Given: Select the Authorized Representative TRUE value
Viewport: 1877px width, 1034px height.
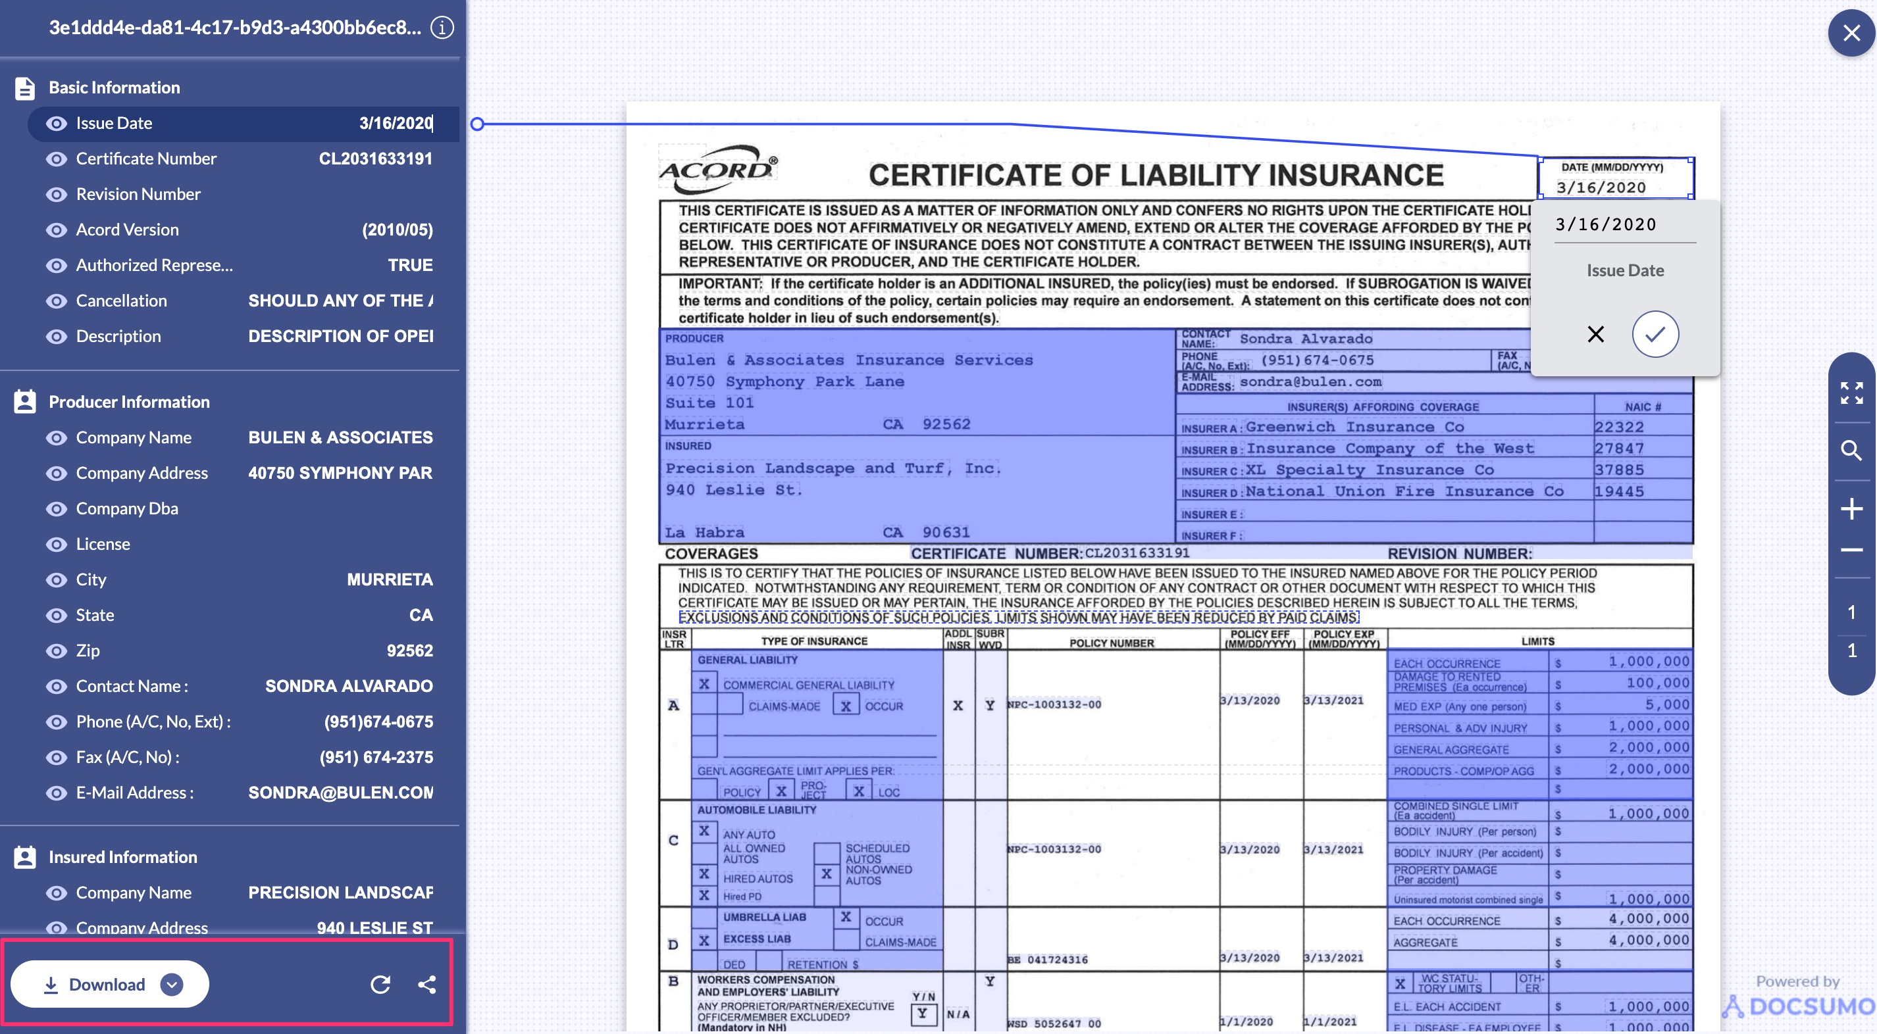Looking at the screenshot, I should coord(410,266).
